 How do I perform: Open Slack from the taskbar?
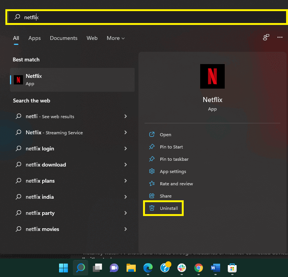point(181,267)
